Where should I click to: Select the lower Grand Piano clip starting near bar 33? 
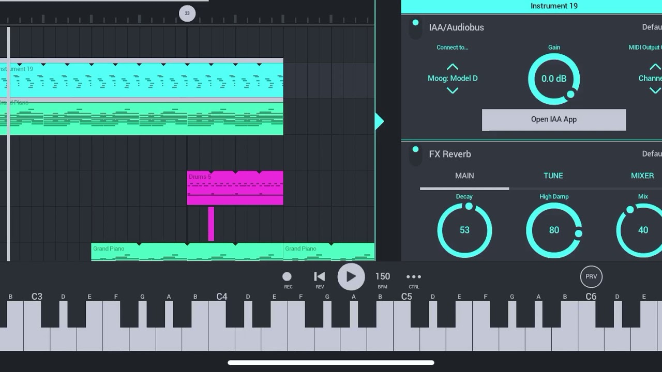click(187, 252)
